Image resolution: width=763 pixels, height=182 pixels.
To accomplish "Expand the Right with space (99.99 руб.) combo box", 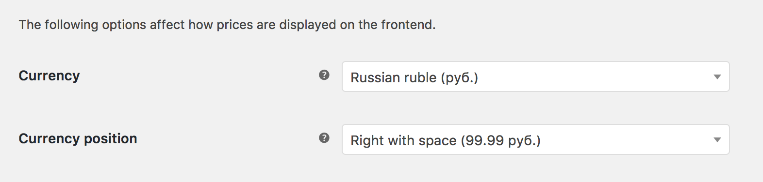I will coord(536,139).
